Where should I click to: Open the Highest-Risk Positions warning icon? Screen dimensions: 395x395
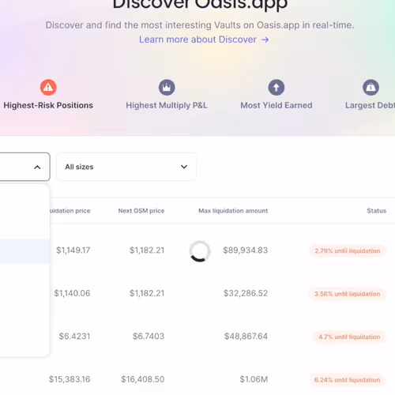tap(48, 87)
